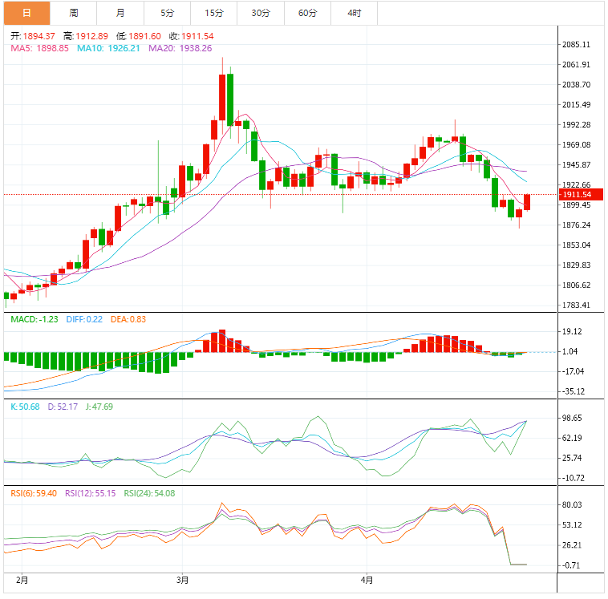Click the 3月 marker on the date axis

[x=183, y=579]
